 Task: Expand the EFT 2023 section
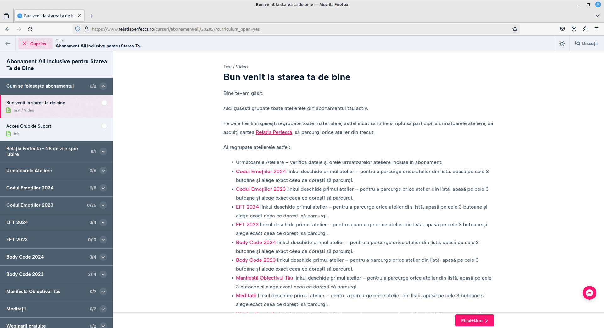tap(103, 240)
